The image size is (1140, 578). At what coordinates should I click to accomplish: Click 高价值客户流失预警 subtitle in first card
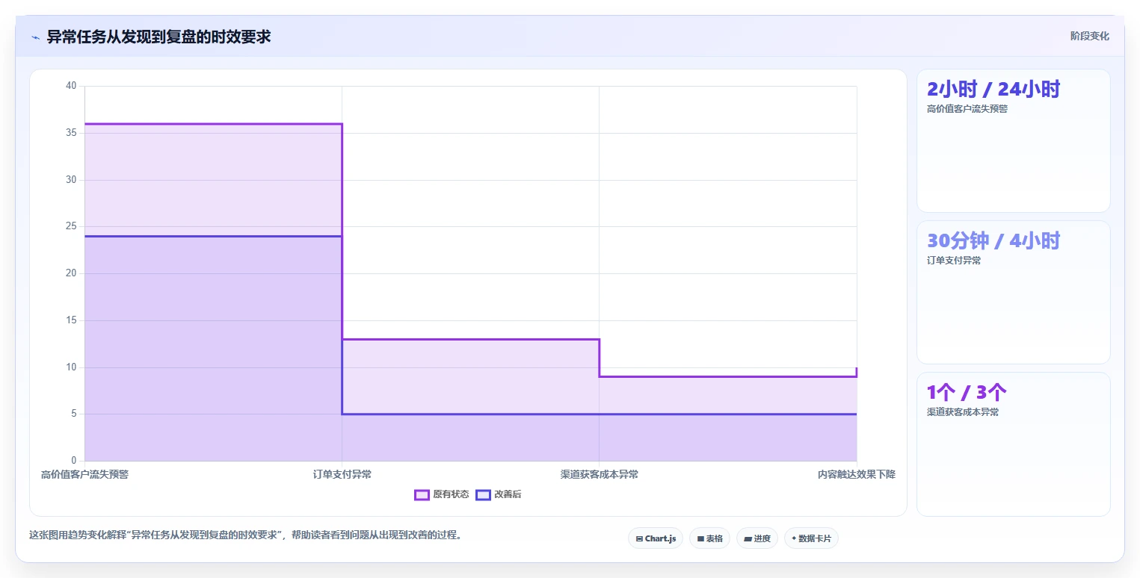tap(967, 109)
